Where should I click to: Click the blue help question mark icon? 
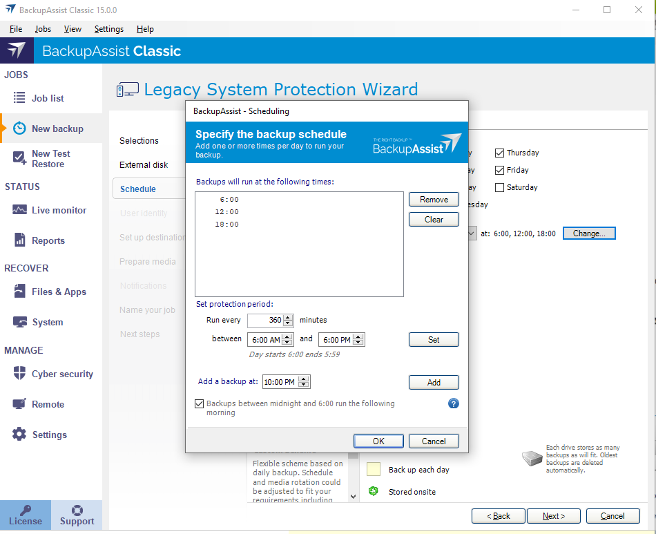(x=454, y=403)
